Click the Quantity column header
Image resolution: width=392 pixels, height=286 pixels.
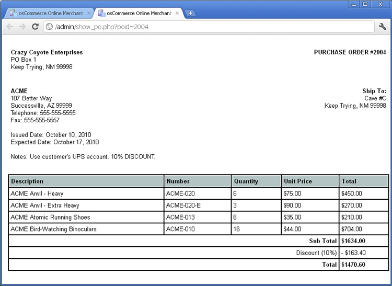click(256, 181)
